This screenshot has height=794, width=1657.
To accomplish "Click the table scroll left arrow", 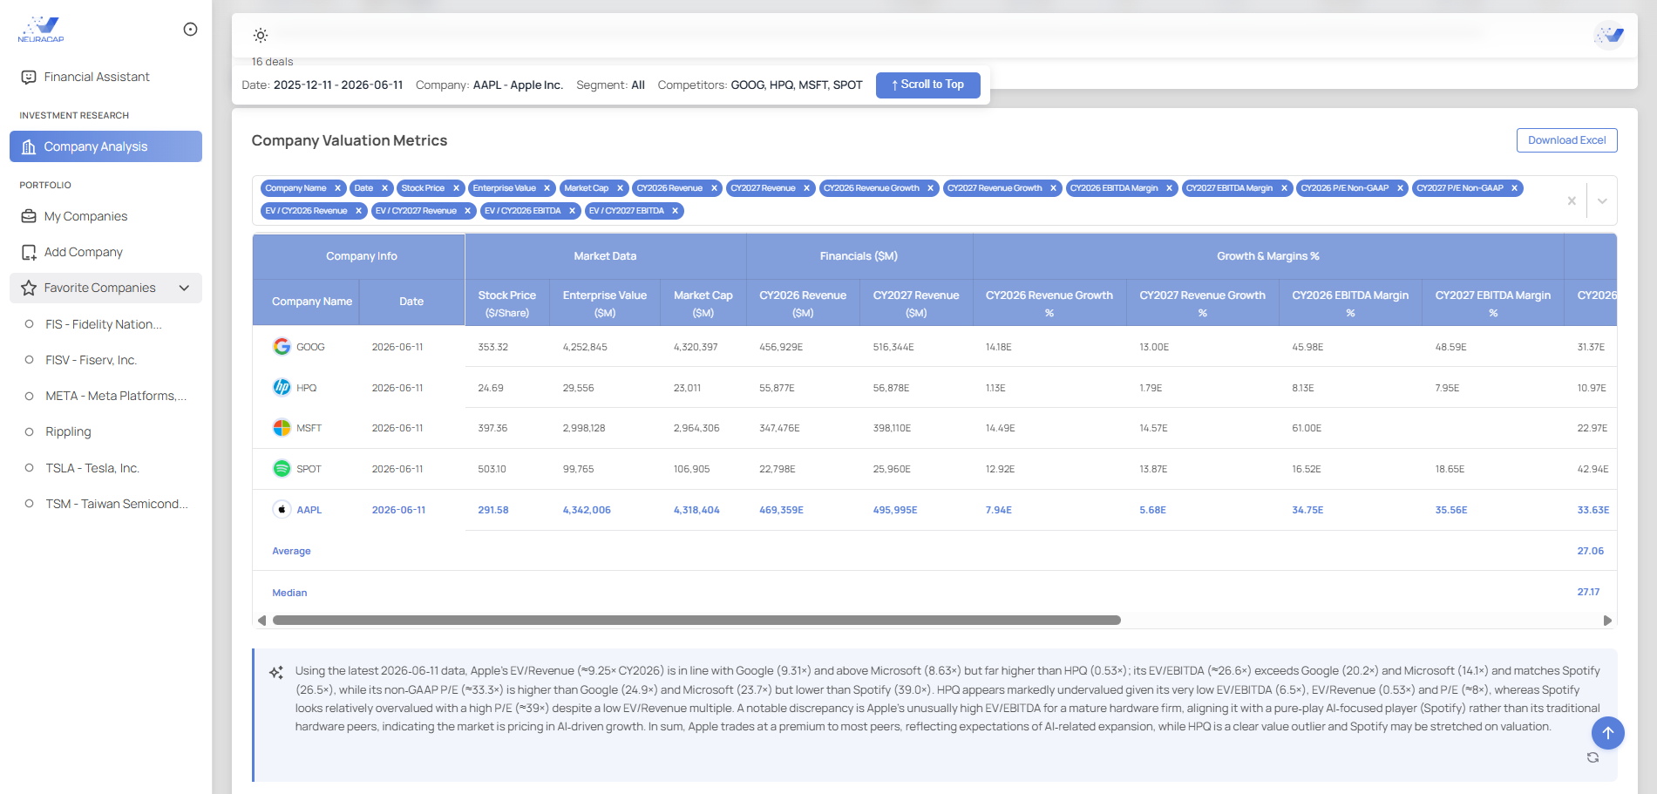I will 261,621.
